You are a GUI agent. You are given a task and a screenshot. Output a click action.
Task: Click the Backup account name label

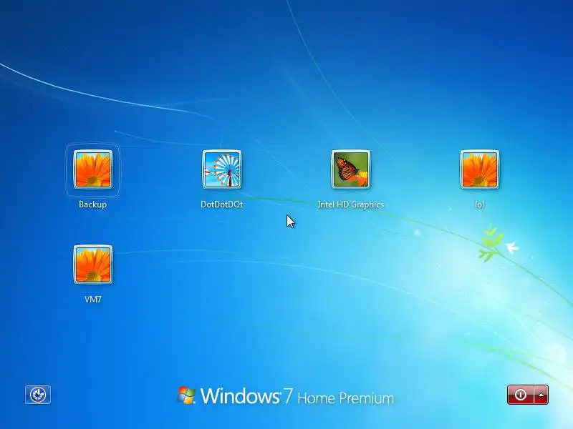tap(93, 204)
